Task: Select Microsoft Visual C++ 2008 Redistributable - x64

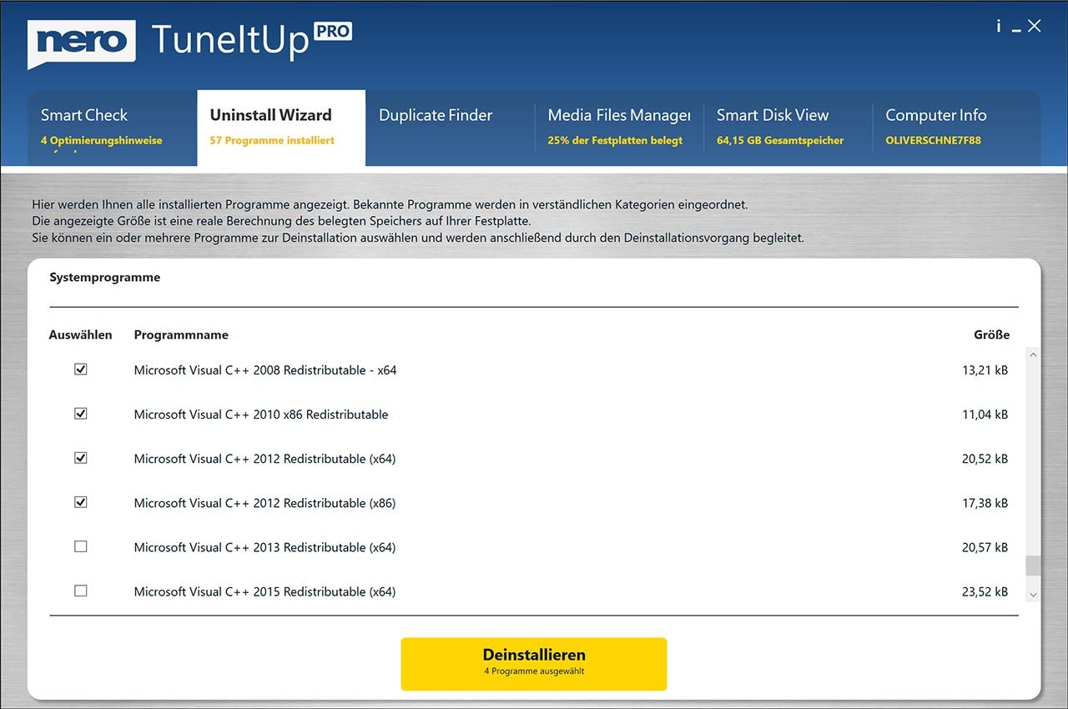Action: tap(265, 370)
